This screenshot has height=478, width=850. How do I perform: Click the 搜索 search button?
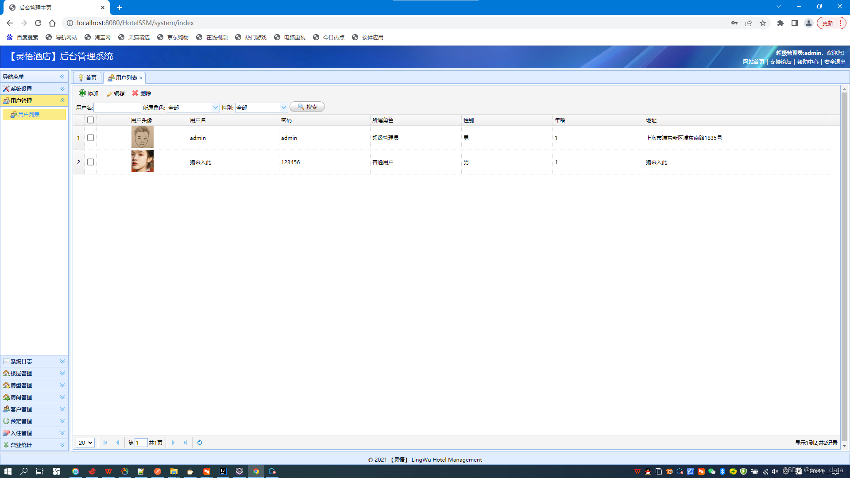pos(307,107)
